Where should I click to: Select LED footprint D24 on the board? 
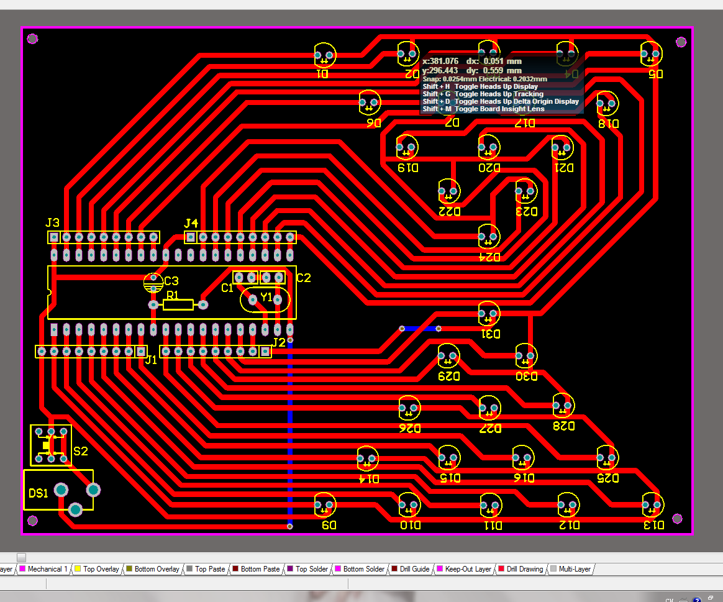pos(489,237)
